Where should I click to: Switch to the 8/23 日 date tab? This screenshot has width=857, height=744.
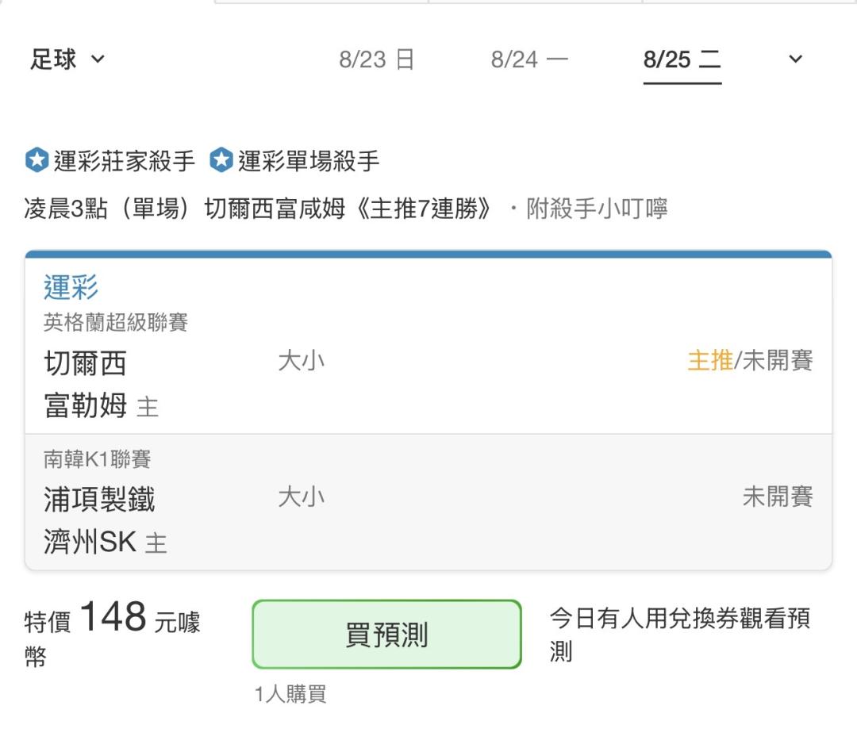point(377,59)
